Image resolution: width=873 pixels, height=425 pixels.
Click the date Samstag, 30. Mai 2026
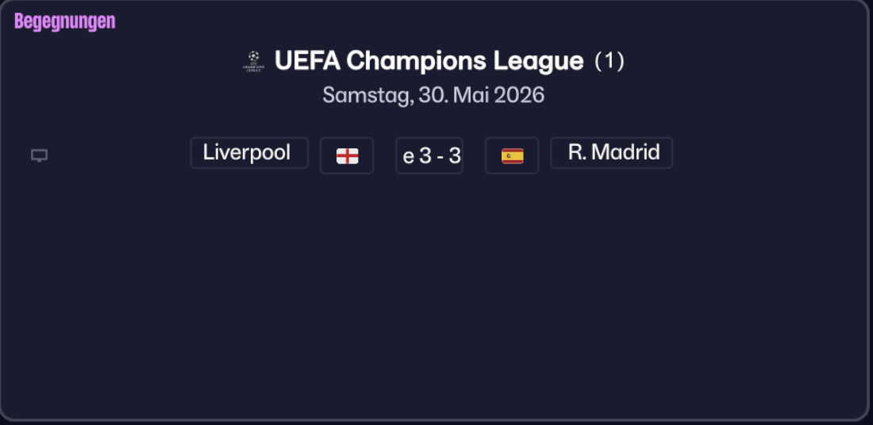433,95
